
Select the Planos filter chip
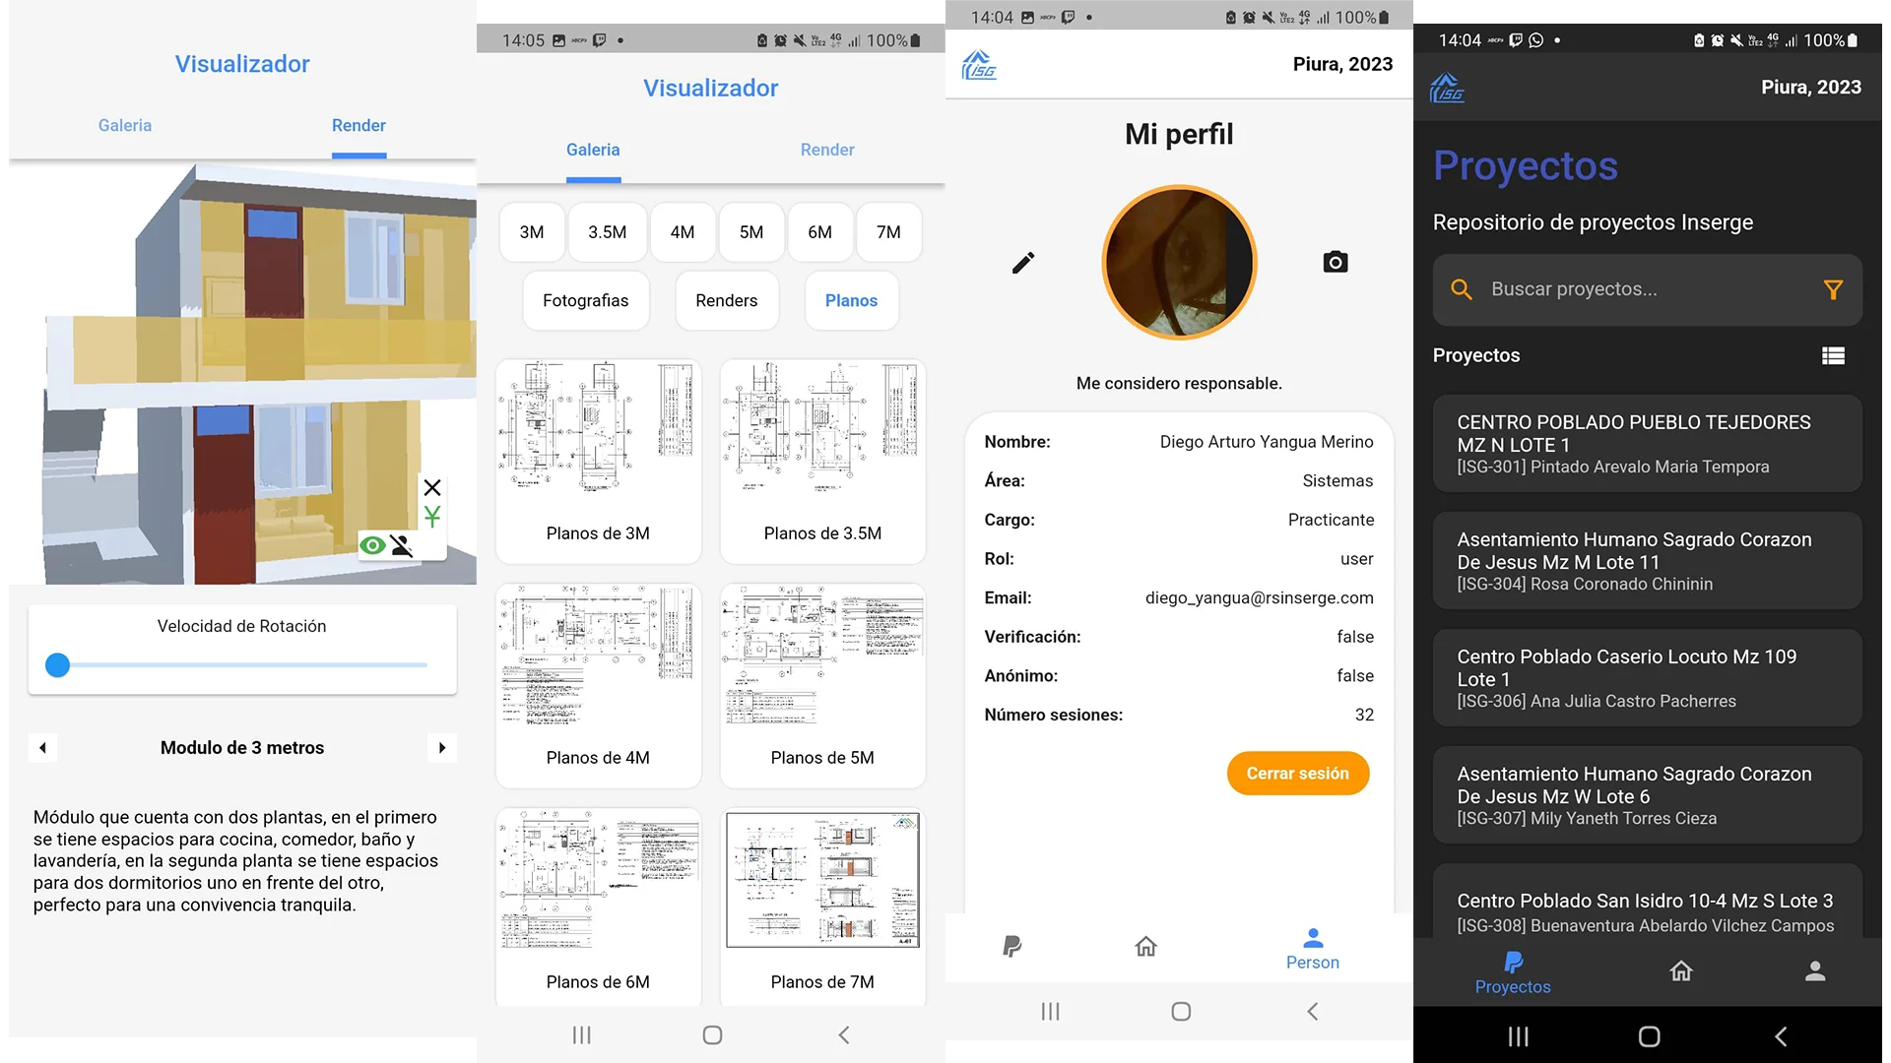[x=850, y=301]
